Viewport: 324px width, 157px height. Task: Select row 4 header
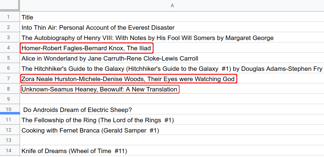pyautogui.click(x=9, y=48)
